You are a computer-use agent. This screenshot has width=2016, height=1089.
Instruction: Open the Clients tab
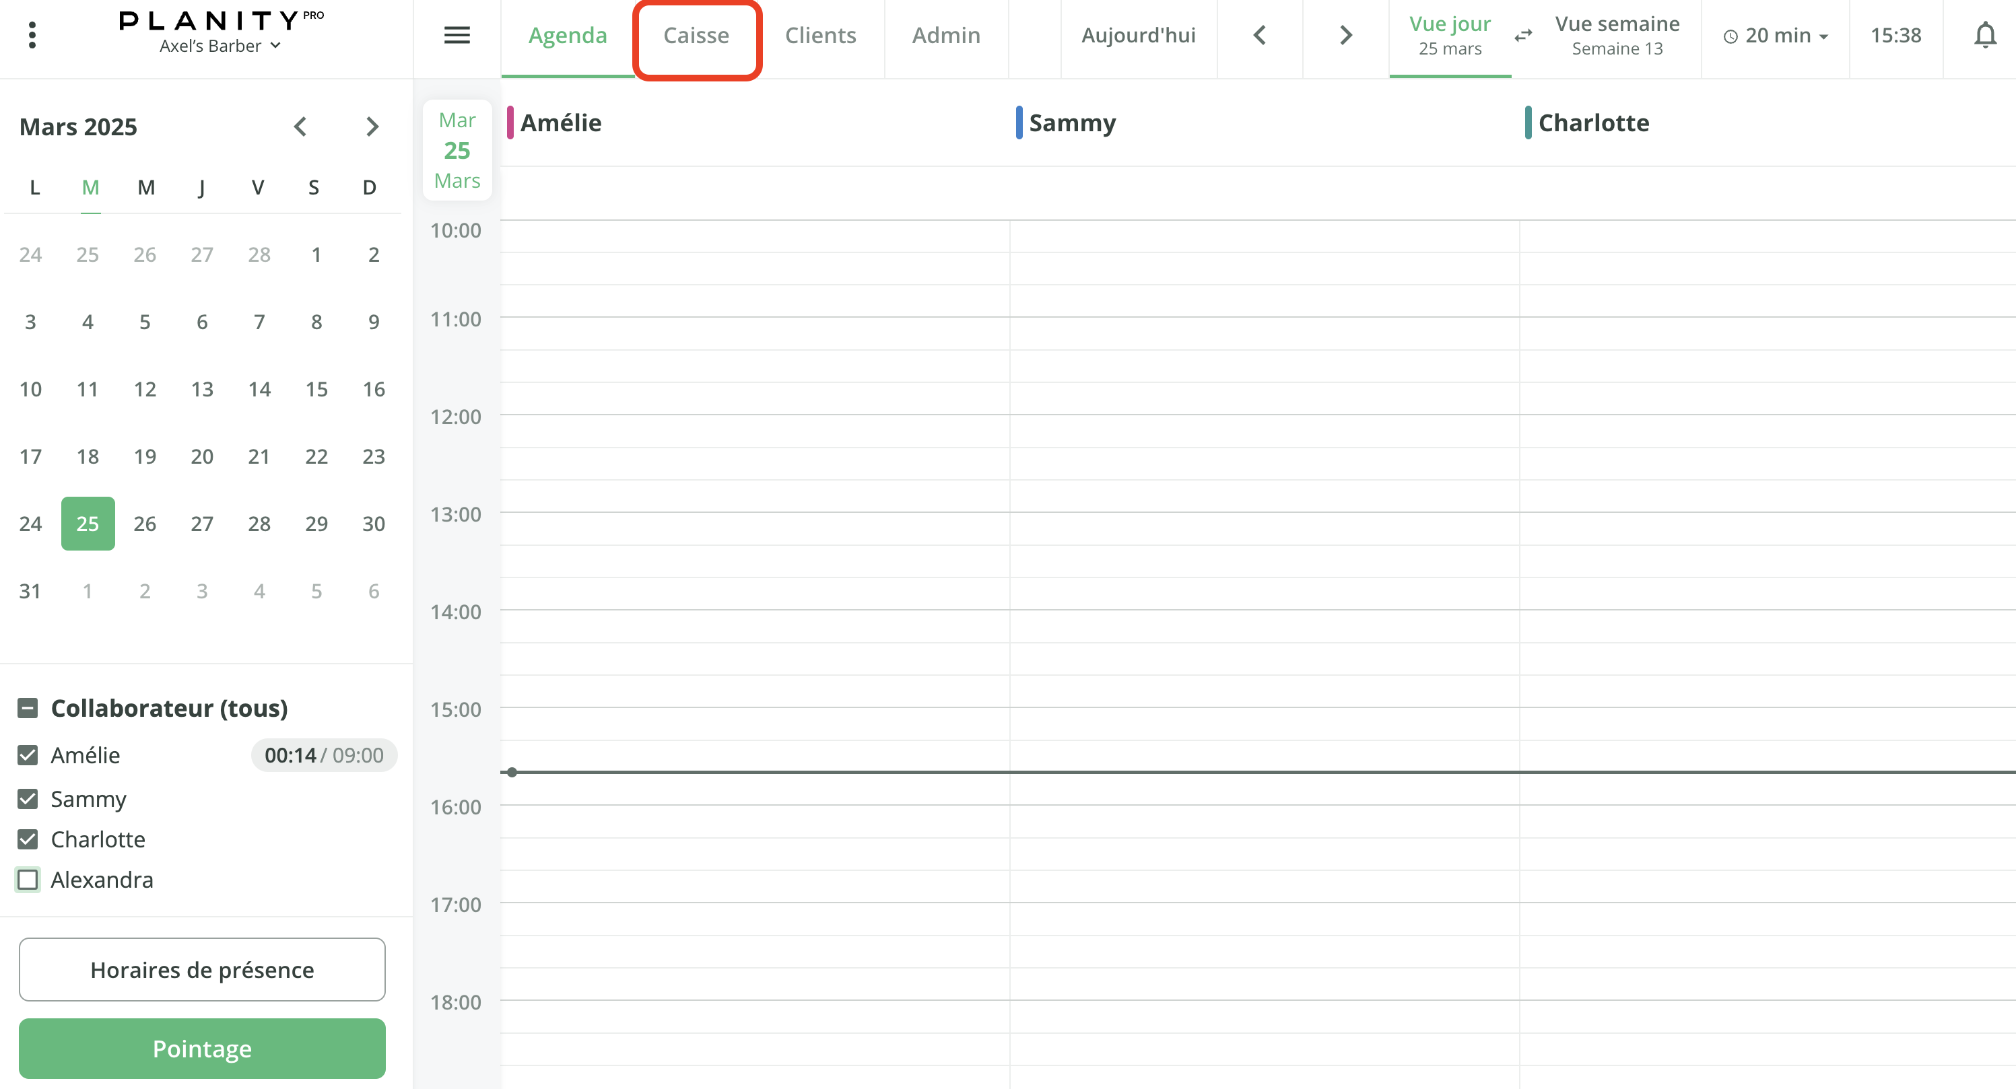pyautogui.click(x=820, y=35)
